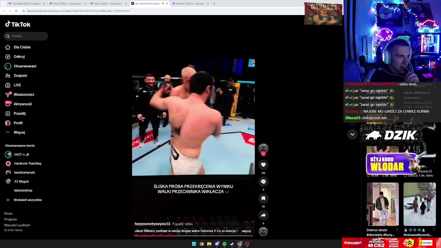
Task: Open Hardcore Teaching account
Action: (x=27, y=164)
